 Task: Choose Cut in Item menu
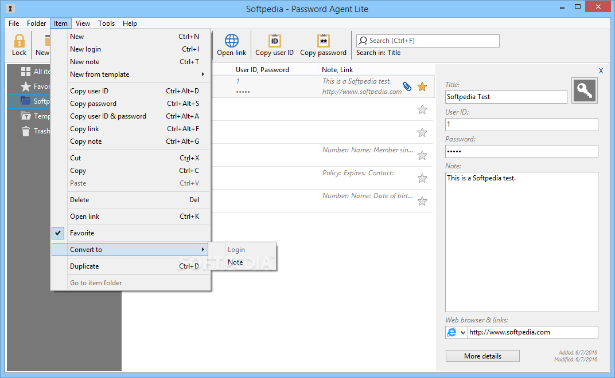tap(131, 158)
